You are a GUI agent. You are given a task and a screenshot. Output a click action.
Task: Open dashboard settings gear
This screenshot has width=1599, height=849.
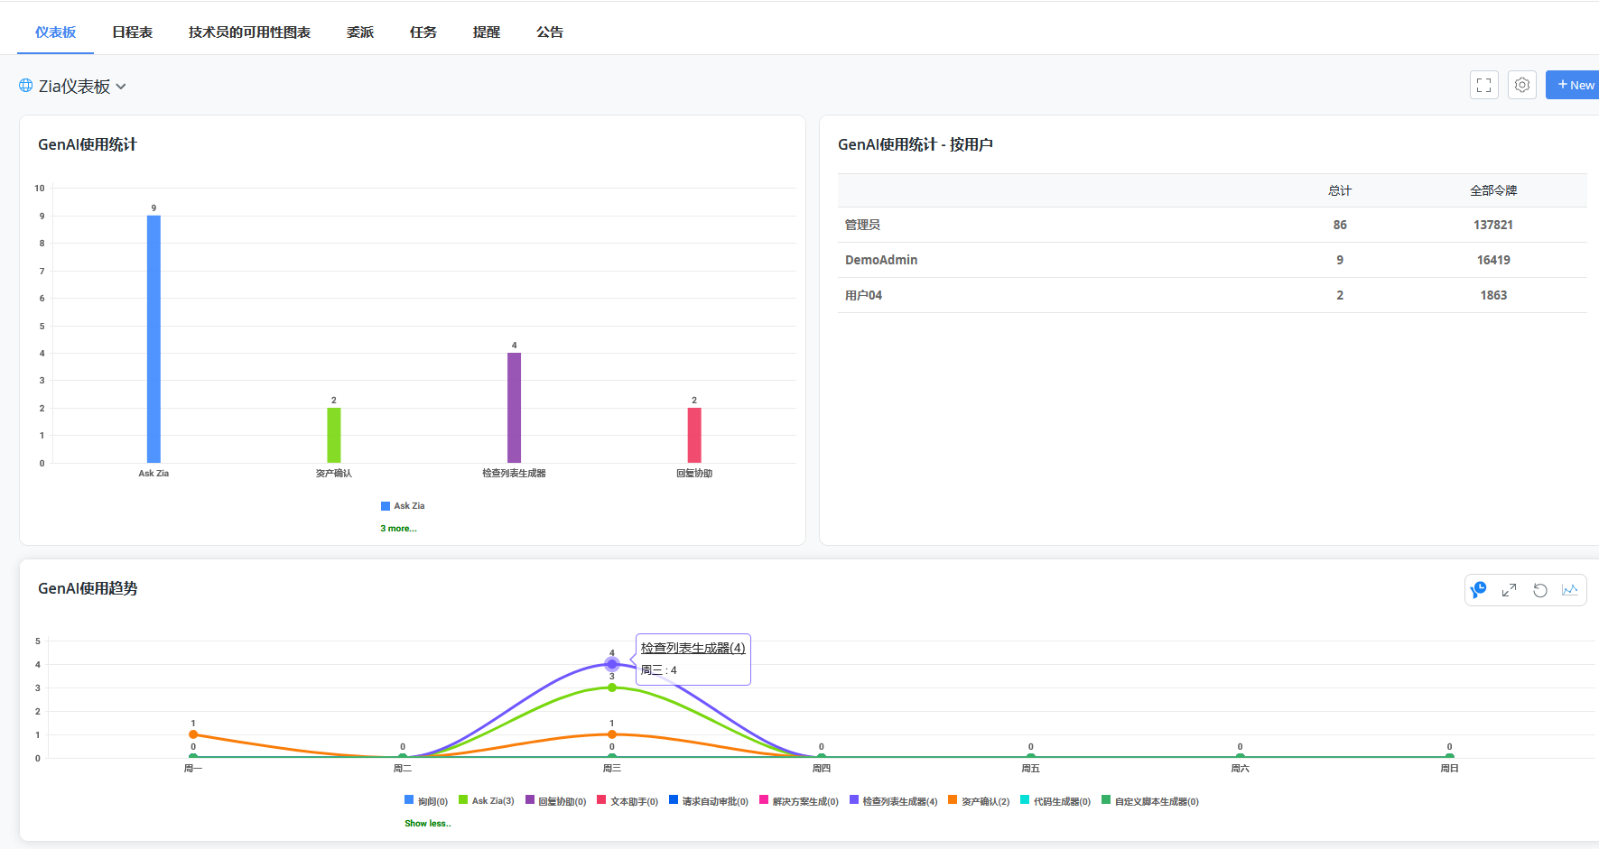[1522, 85]
